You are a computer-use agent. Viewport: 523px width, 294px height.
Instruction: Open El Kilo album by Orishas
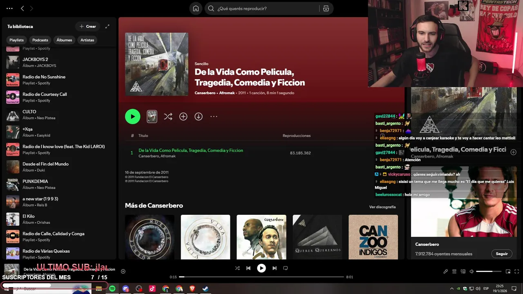point(59,219)
